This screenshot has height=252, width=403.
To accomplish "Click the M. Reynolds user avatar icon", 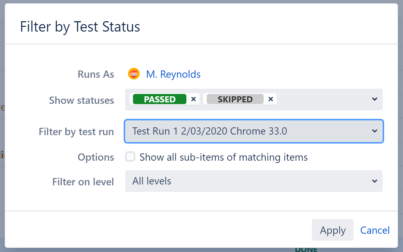I will coord(134,74).
